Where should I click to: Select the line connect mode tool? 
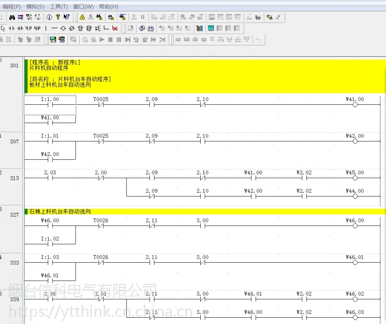pyautogui.click(x=106, y=28)
